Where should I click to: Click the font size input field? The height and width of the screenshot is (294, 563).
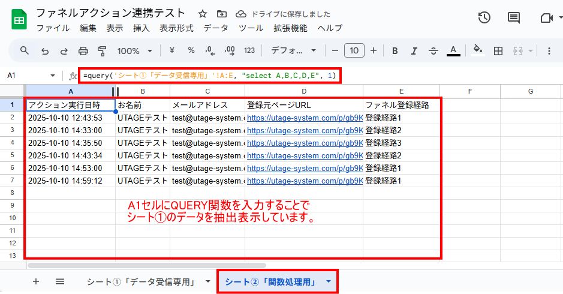tap(354, 51)
